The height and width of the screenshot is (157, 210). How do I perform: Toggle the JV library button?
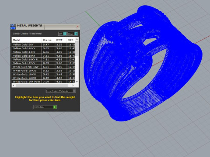tap(63, 34)
